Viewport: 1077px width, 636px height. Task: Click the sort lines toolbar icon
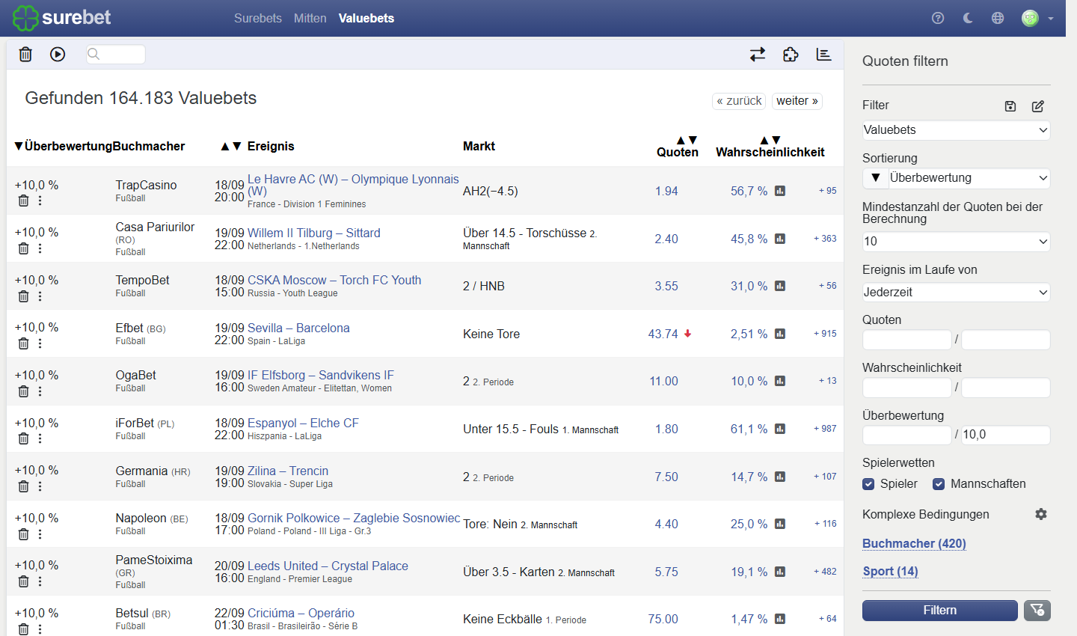coord(823,54)
